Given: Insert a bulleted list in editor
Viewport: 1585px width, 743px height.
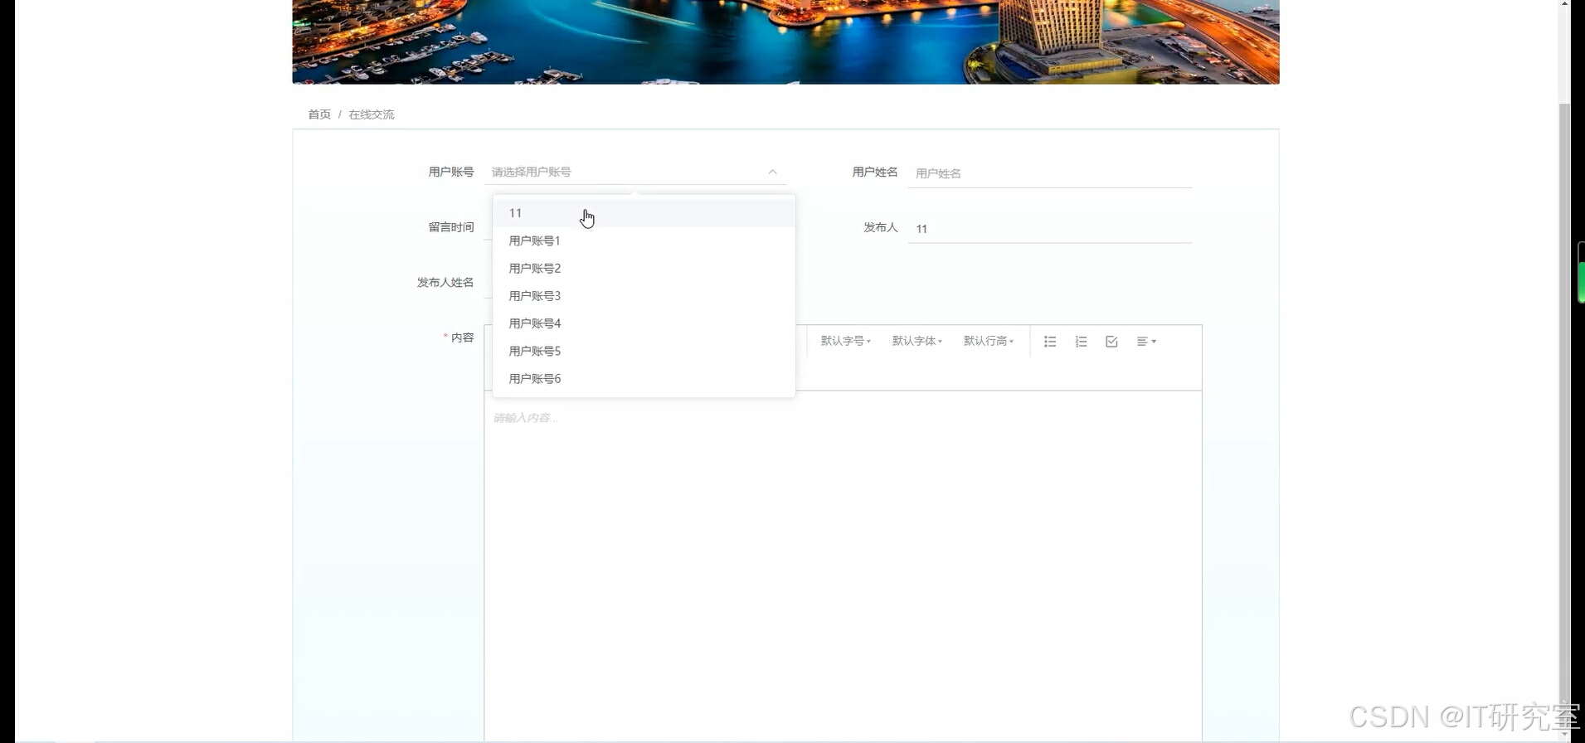Looking at the screenshot, I should (1050, 342).
